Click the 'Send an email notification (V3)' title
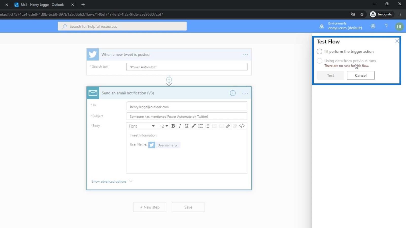Screen dimensions: 406x228 [x=128, y=93]
